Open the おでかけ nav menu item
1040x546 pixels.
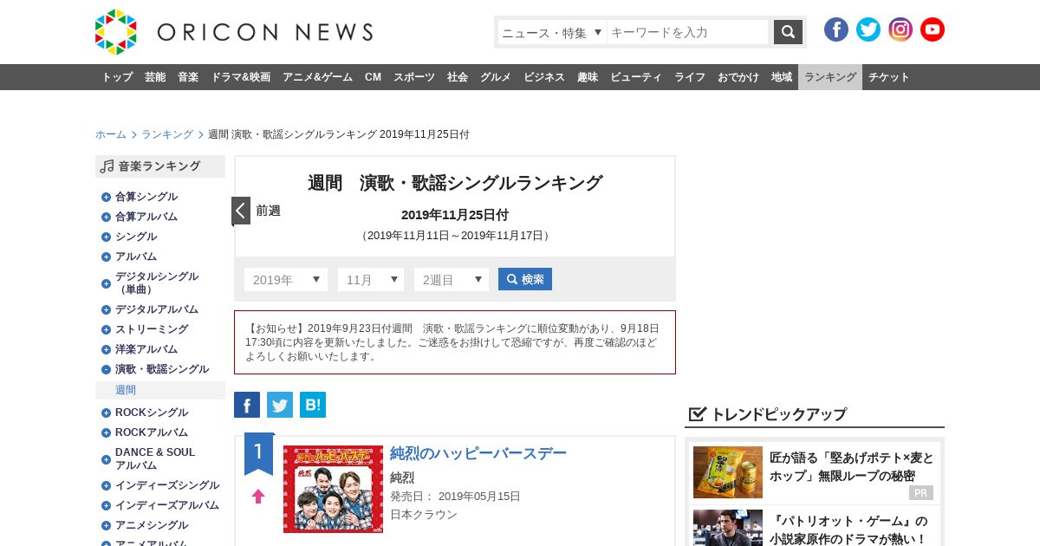738,77
